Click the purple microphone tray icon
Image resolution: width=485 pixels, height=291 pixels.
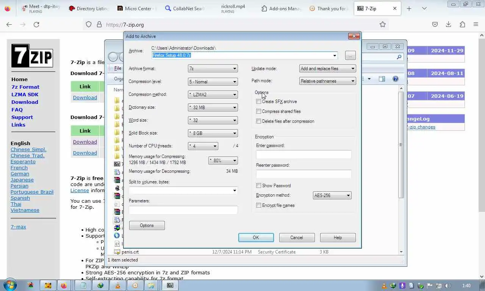[402, 286]
